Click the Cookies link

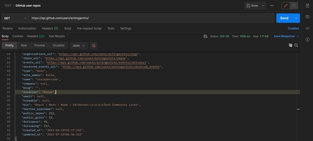293,29
